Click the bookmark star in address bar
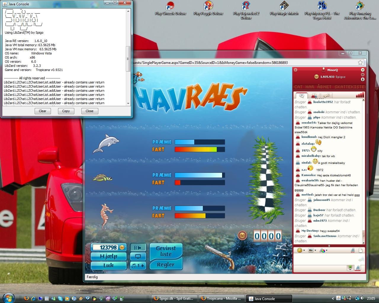The width and height of the screenshot is (379, 303). 360,62
